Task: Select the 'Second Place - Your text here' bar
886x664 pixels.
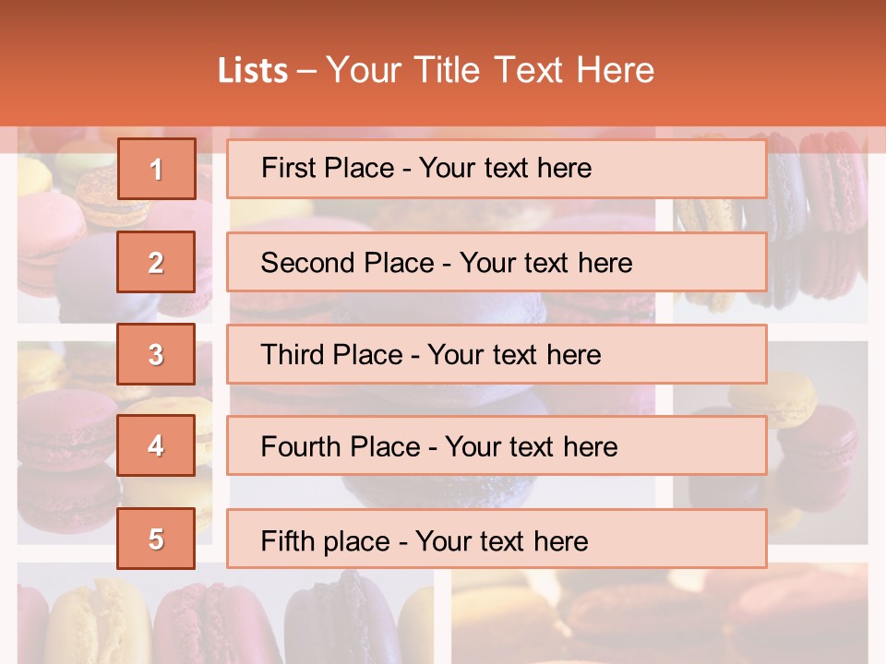Action: [x=497, y=262]
